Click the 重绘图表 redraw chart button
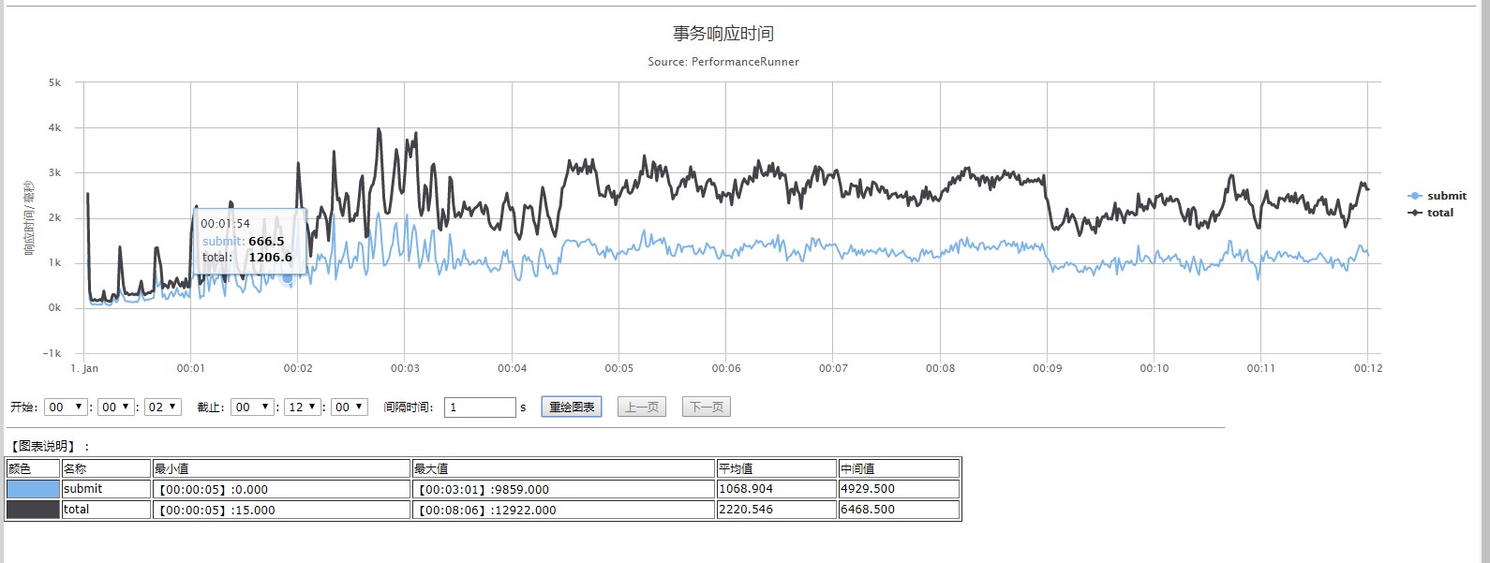The height and width of the screenshot is (563, 1490). tap(572, 407)
